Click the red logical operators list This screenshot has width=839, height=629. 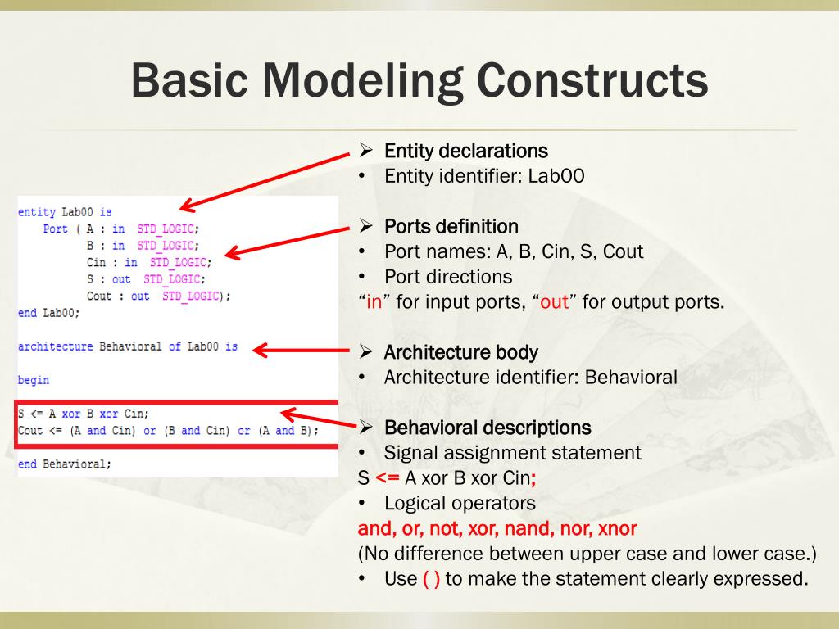click(x=497, y=528)
